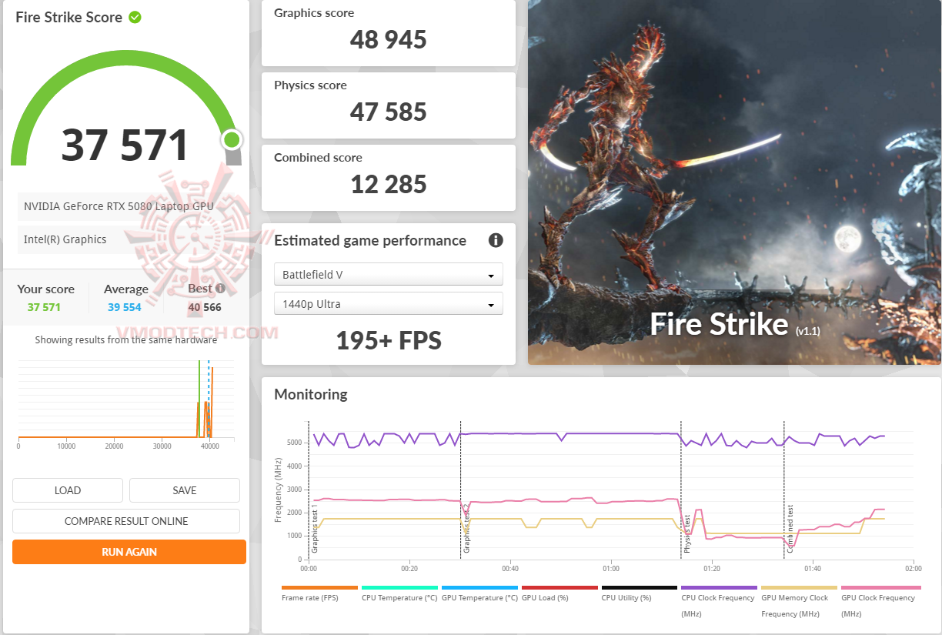Toggle the GPU Temperature legend swatch
This screenshot has width=942, height=635.
479,587
